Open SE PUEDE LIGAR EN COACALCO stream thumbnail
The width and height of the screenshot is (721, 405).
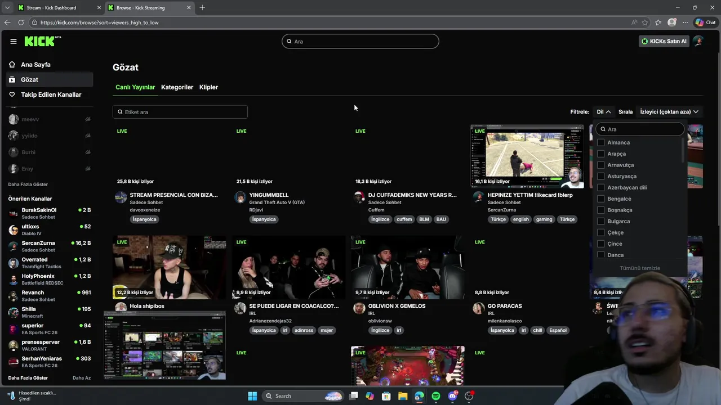[288, 268]
